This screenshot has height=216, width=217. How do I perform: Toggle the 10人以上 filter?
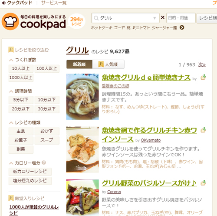pyautogui.click(x=21, y=68)
